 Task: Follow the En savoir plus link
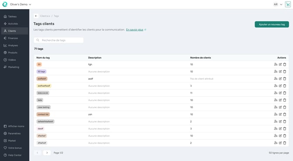[x=135, y=30]
